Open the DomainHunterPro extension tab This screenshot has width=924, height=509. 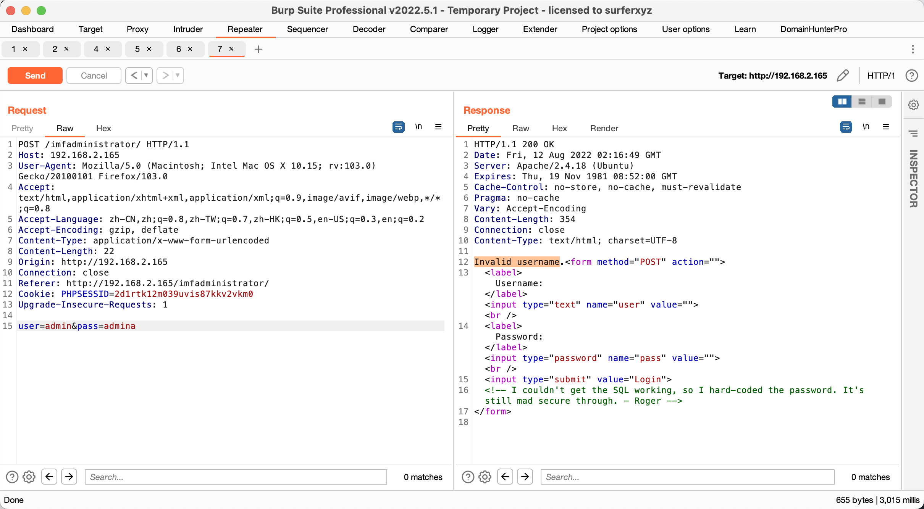coord(813,29)
